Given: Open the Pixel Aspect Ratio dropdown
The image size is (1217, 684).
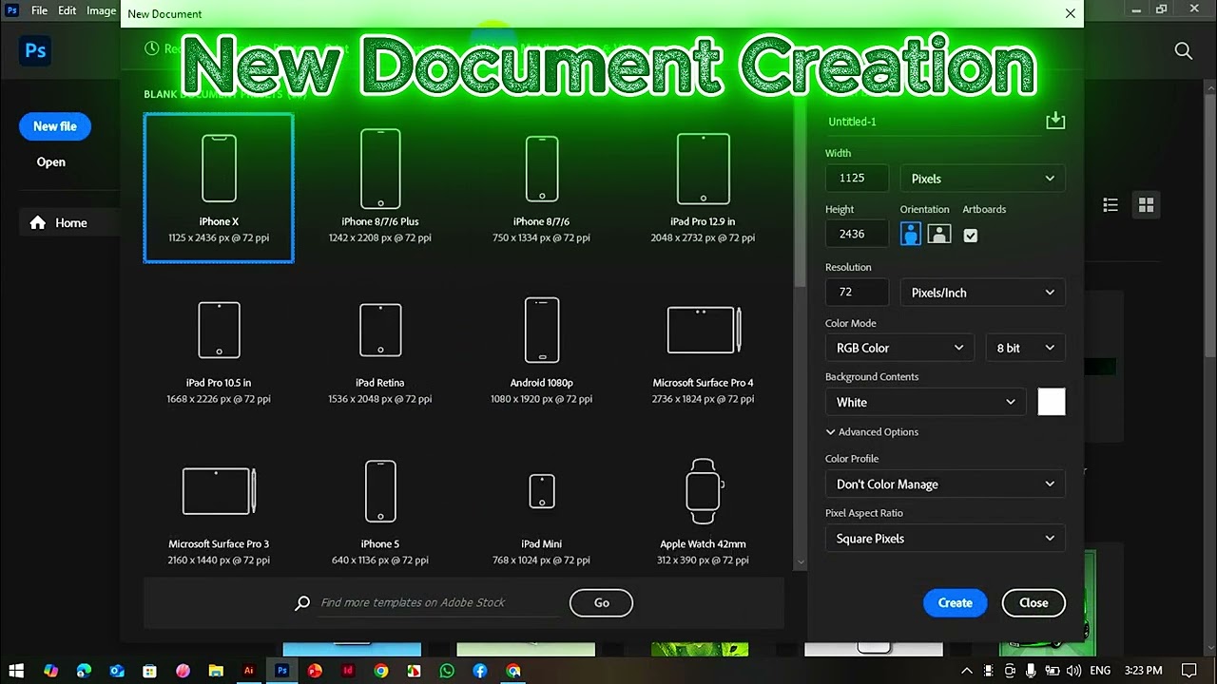Looking at the screenshot, I should click(x=945, y=539).
